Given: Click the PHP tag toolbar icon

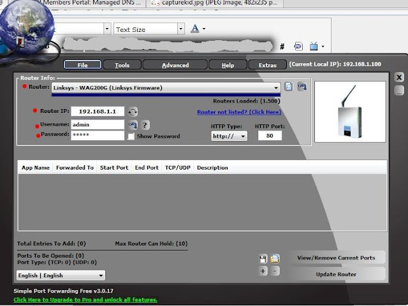Looking at the screenshot, I should point(298,47).
